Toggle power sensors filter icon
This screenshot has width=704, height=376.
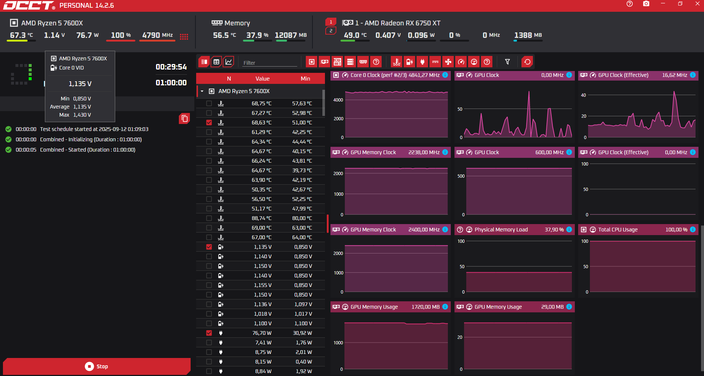[422, 62]
